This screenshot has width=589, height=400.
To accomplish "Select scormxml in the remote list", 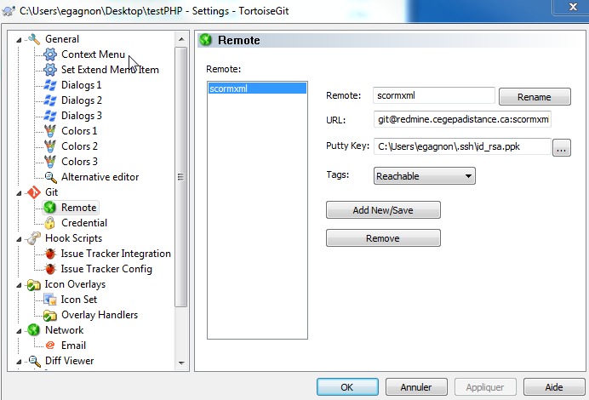I will click(x=256, y=89).
